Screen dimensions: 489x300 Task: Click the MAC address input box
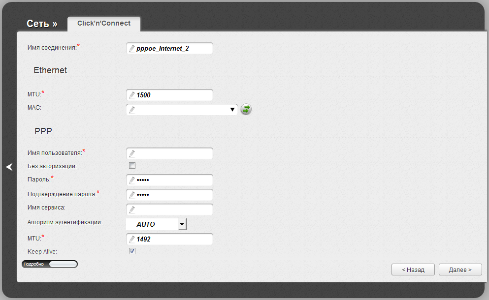coord(177,110)
